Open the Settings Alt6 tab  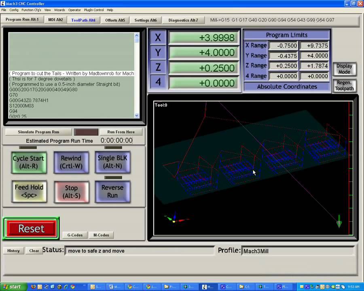(x=146, y=20)
